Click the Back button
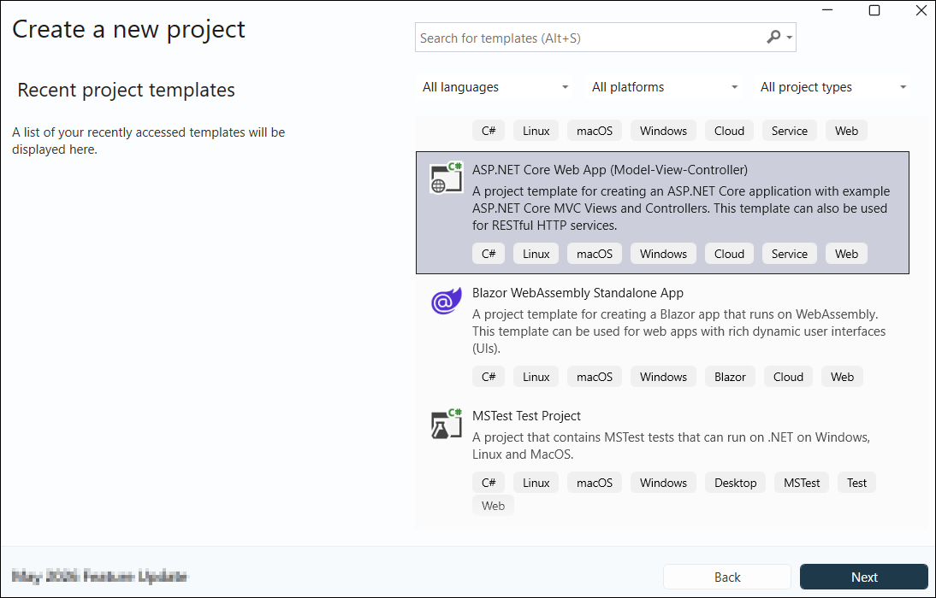This screenshot has width=936, height=598. click(727, 577)
